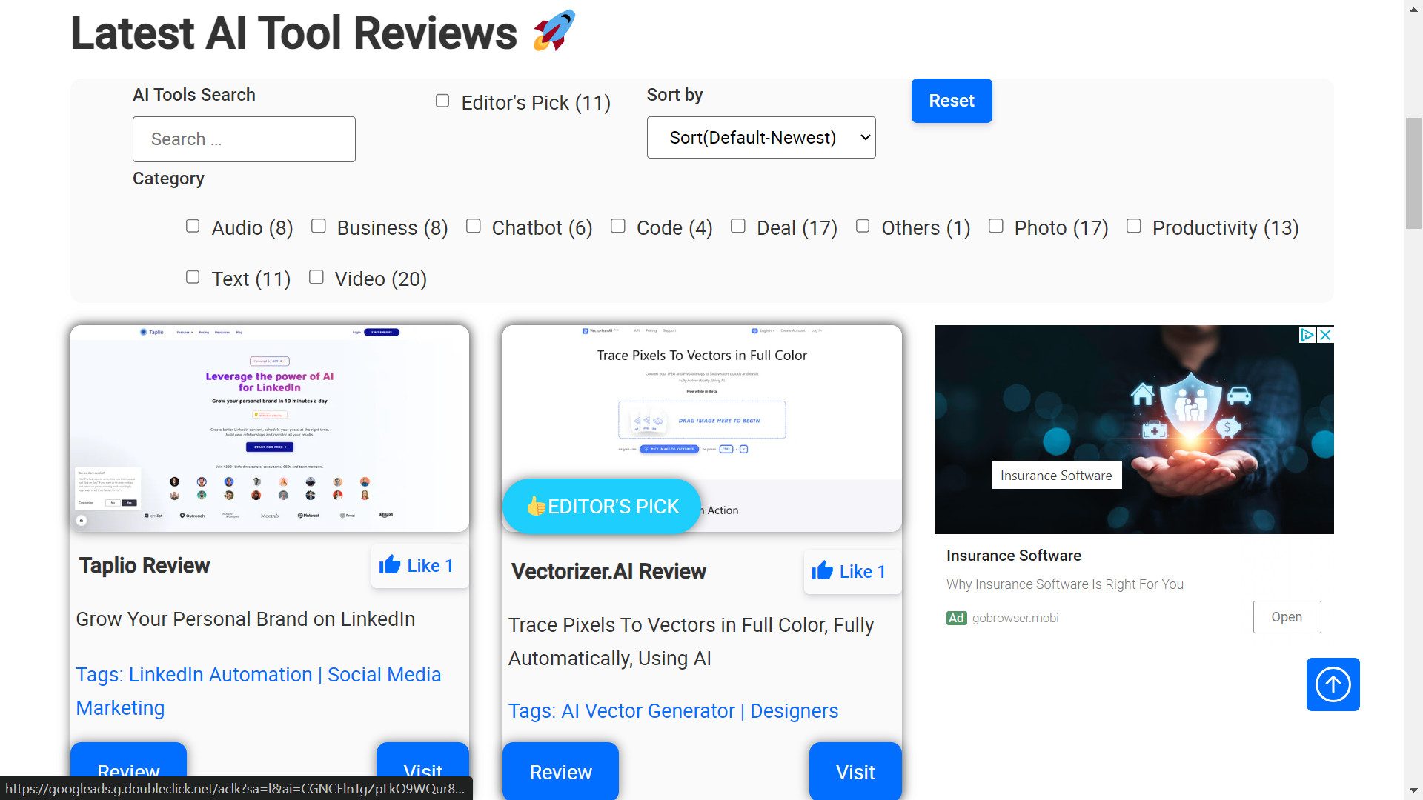Click 'Grow Your Personal Brand on LinkedIn' text
The image size is (1423, 800).
245,619
